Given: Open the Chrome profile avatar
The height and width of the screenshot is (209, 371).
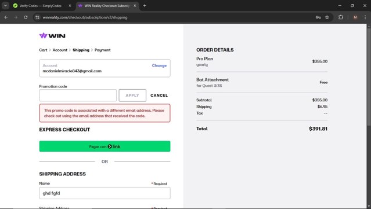Looking at the screenshot, I should coord(355,17).
